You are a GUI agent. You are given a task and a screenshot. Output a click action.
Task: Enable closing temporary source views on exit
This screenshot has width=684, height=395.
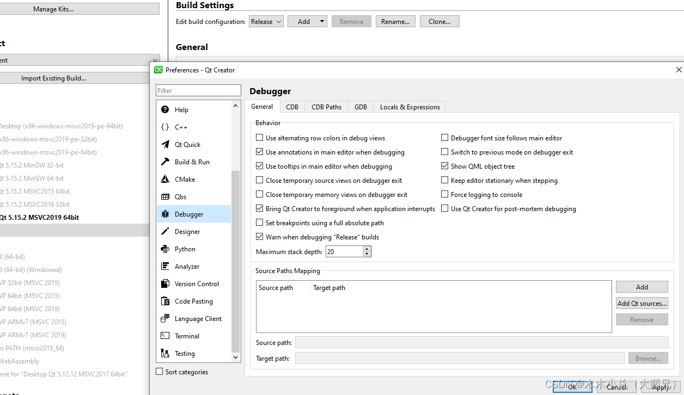click(260, 181)
